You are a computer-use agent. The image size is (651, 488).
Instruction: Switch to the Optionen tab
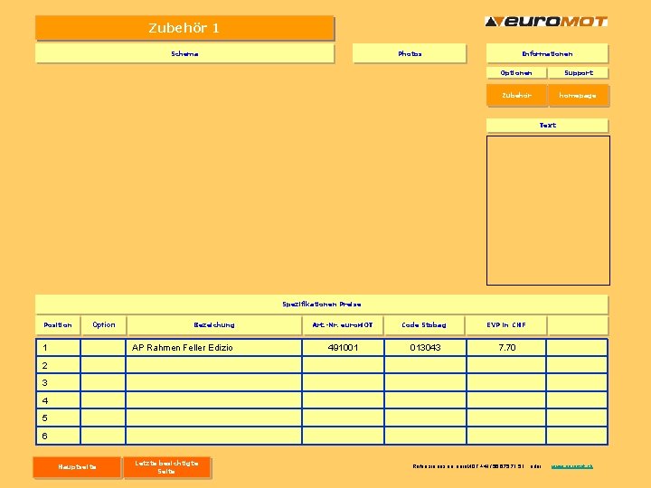tap(516, 72)
